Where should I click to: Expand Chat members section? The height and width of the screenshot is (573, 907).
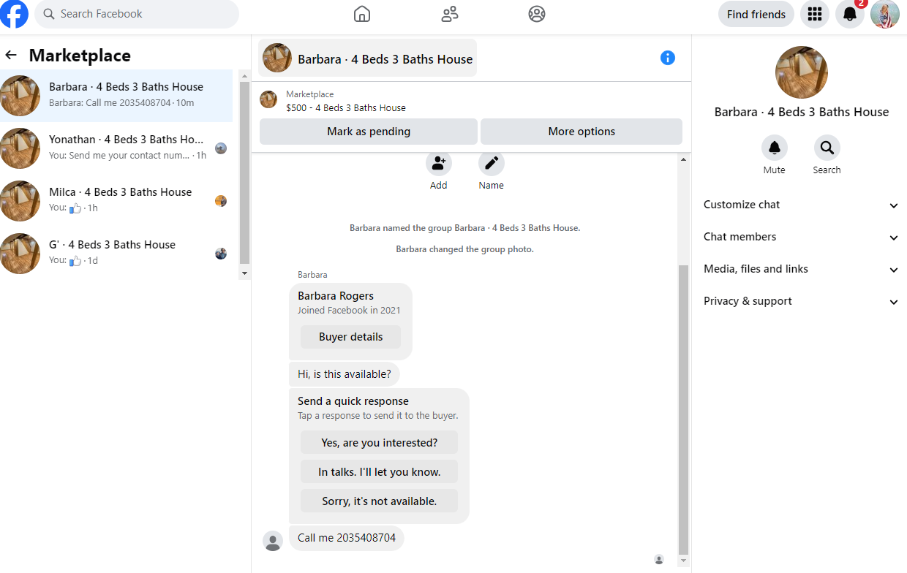coord(801,238)
